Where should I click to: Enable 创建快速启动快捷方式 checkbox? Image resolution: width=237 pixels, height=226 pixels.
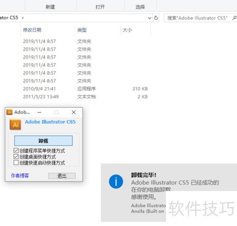[16, 163]
